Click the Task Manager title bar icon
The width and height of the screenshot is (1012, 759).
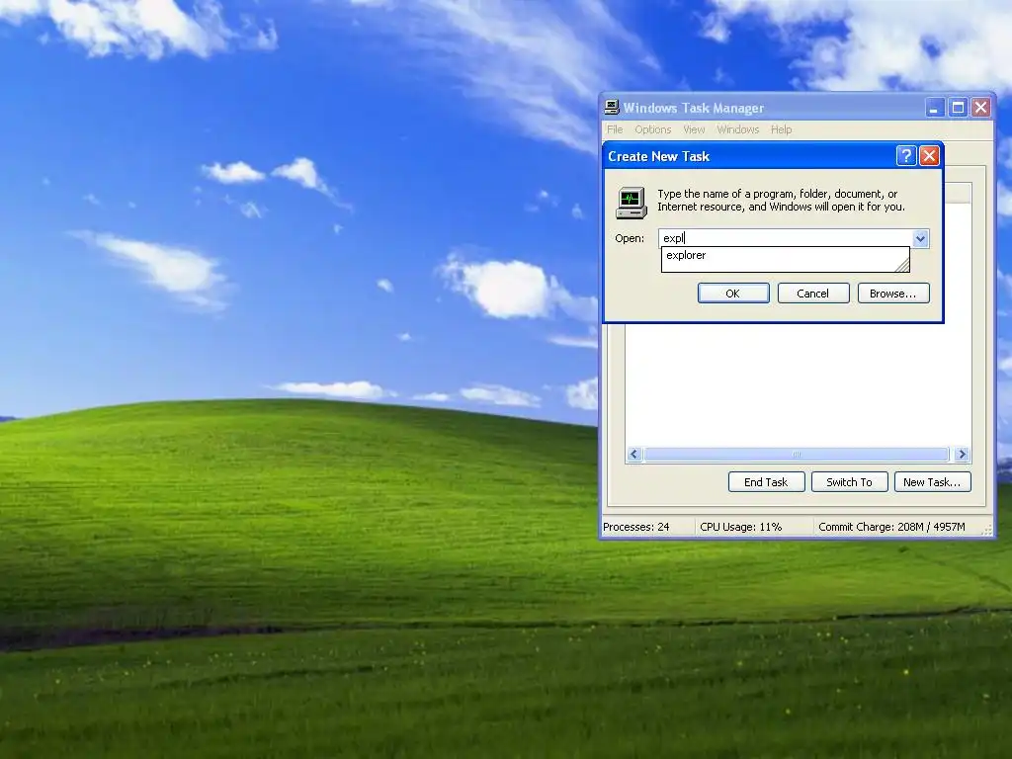pyautogui.click(x=612, y=107)
